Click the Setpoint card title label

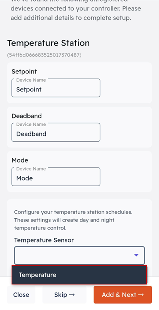click(x=24, y=71)
